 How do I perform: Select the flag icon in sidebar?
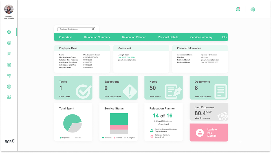(x=9, y=54)
